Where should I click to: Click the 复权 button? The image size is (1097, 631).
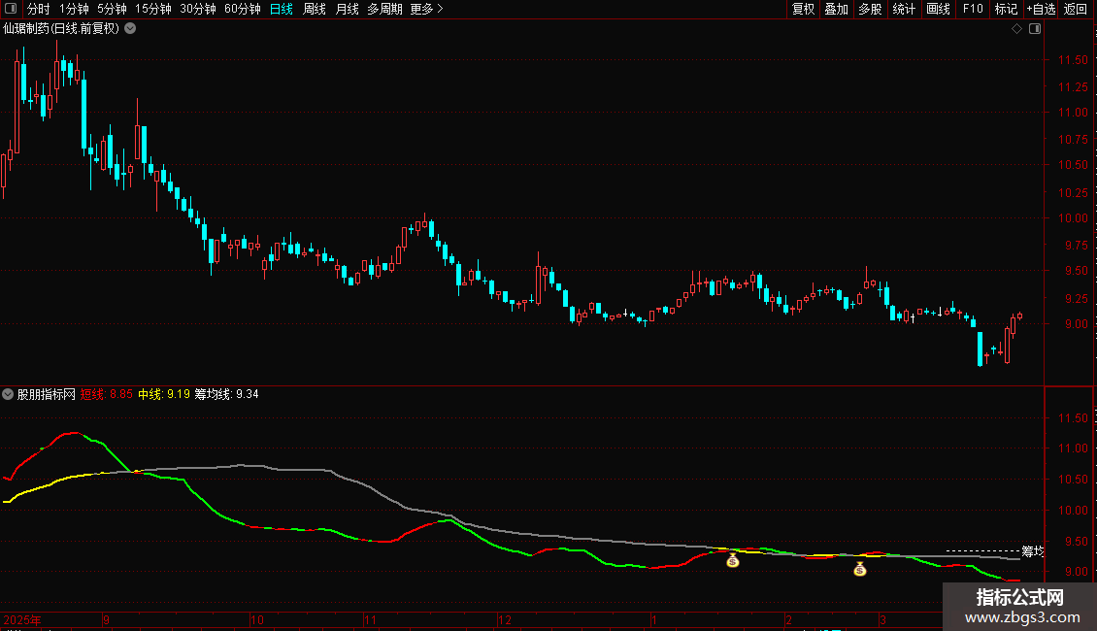tap(803, 9)
